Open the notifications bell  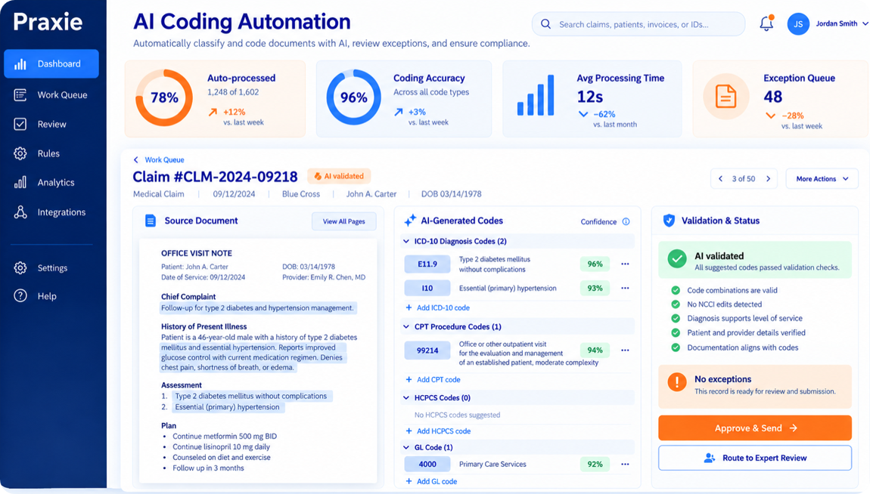tap(766, 24)
